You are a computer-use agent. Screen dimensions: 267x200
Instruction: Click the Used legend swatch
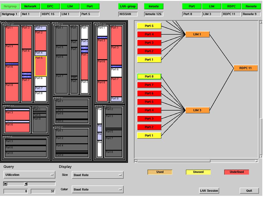pyautogui.click(x=160, y=172)
